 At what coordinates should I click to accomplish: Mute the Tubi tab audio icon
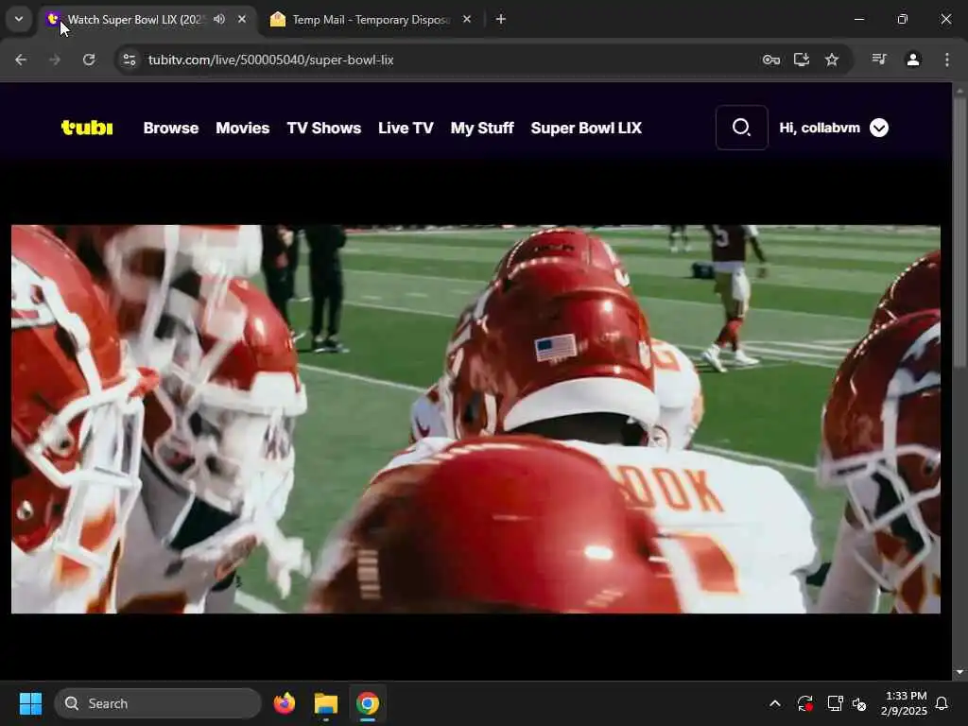tap(219, 19)
